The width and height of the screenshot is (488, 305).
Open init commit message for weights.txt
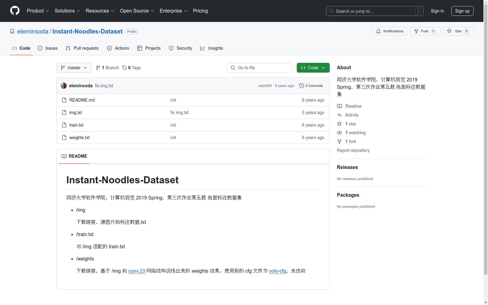coord(173,138)
